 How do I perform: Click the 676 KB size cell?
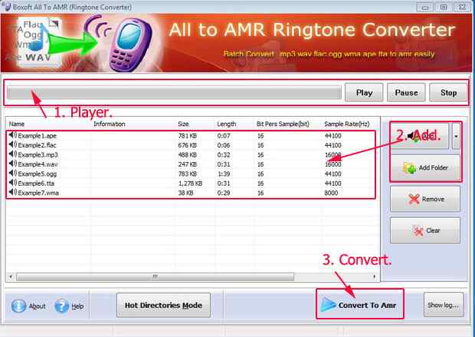point(187,145)
